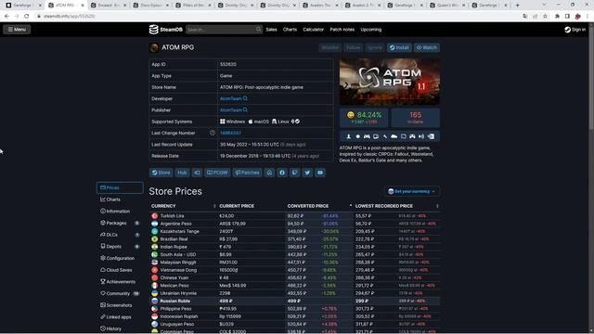The image size is (594, 334).
Task: Open the AtomTeam publisher link
Action: 231,109
